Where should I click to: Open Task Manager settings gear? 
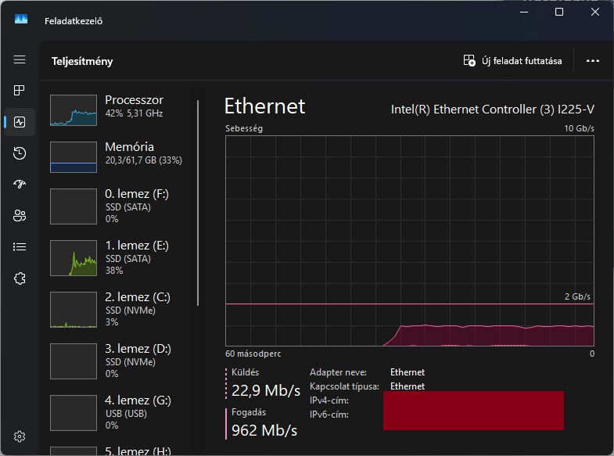(20, 436)
